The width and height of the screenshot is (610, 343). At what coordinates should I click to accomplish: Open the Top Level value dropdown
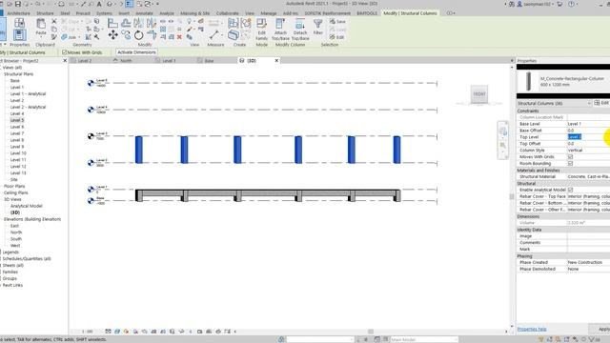(x=588, y=137)
